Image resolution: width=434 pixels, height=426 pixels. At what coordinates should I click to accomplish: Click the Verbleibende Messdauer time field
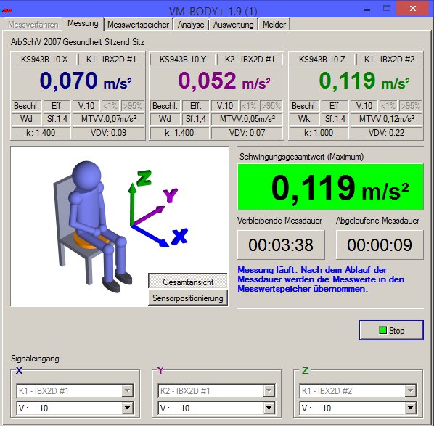tap(281, 245)
